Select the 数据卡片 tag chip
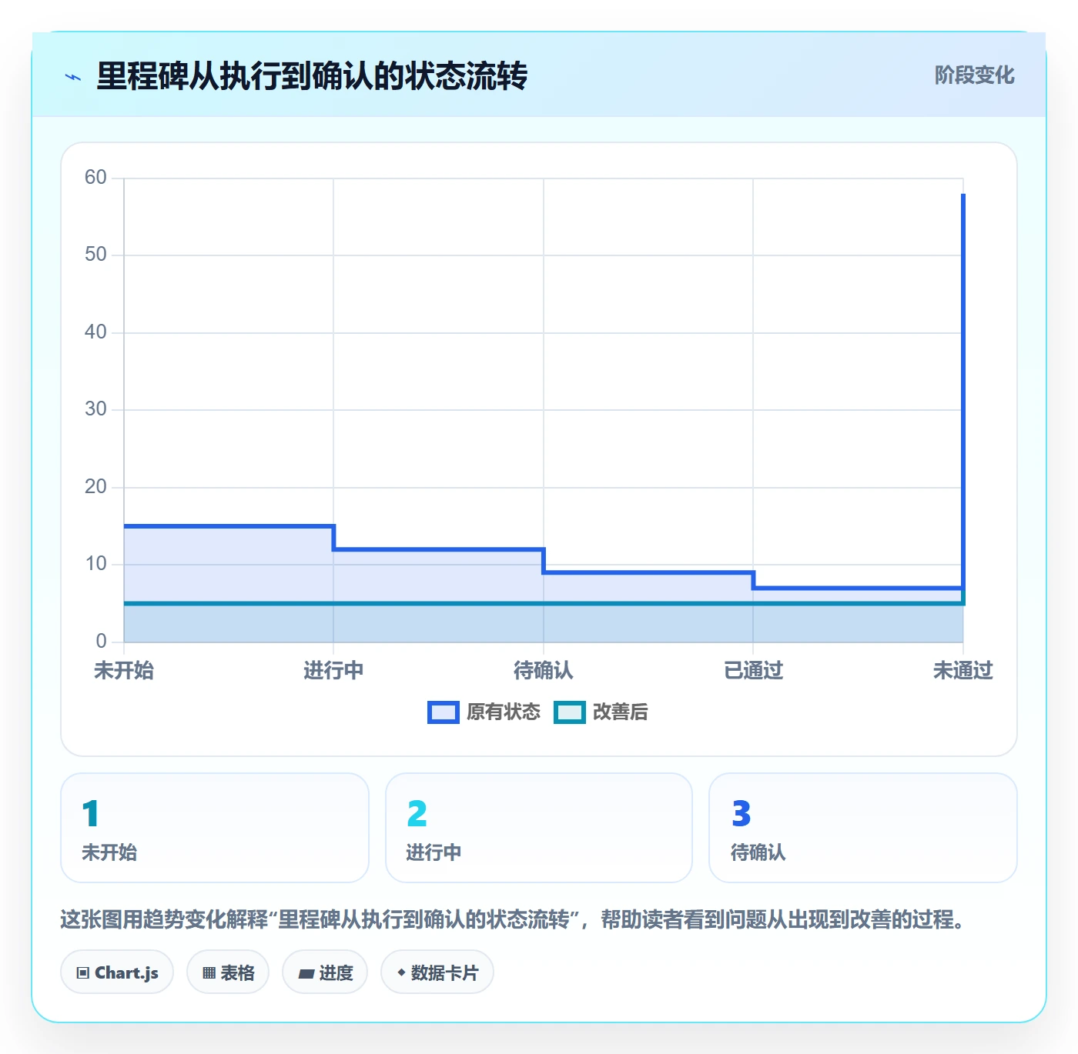This screenshot has height=1054, width=1078. pyautogui.click(x=437, y=972)
